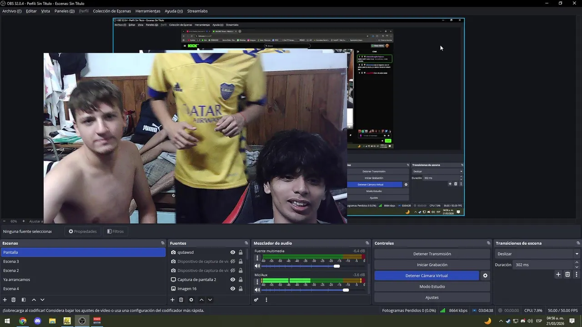Select the Escena 3 scene

point(83,262)
